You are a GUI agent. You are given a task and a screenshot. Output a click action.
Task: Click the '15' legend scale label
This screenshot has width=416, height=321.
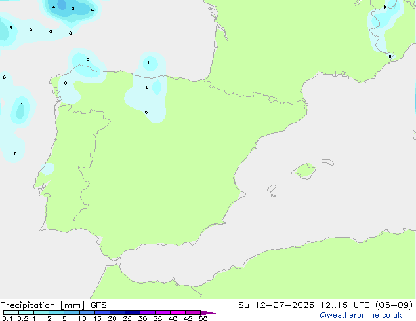pyautogui.click(x=97, y=318)
